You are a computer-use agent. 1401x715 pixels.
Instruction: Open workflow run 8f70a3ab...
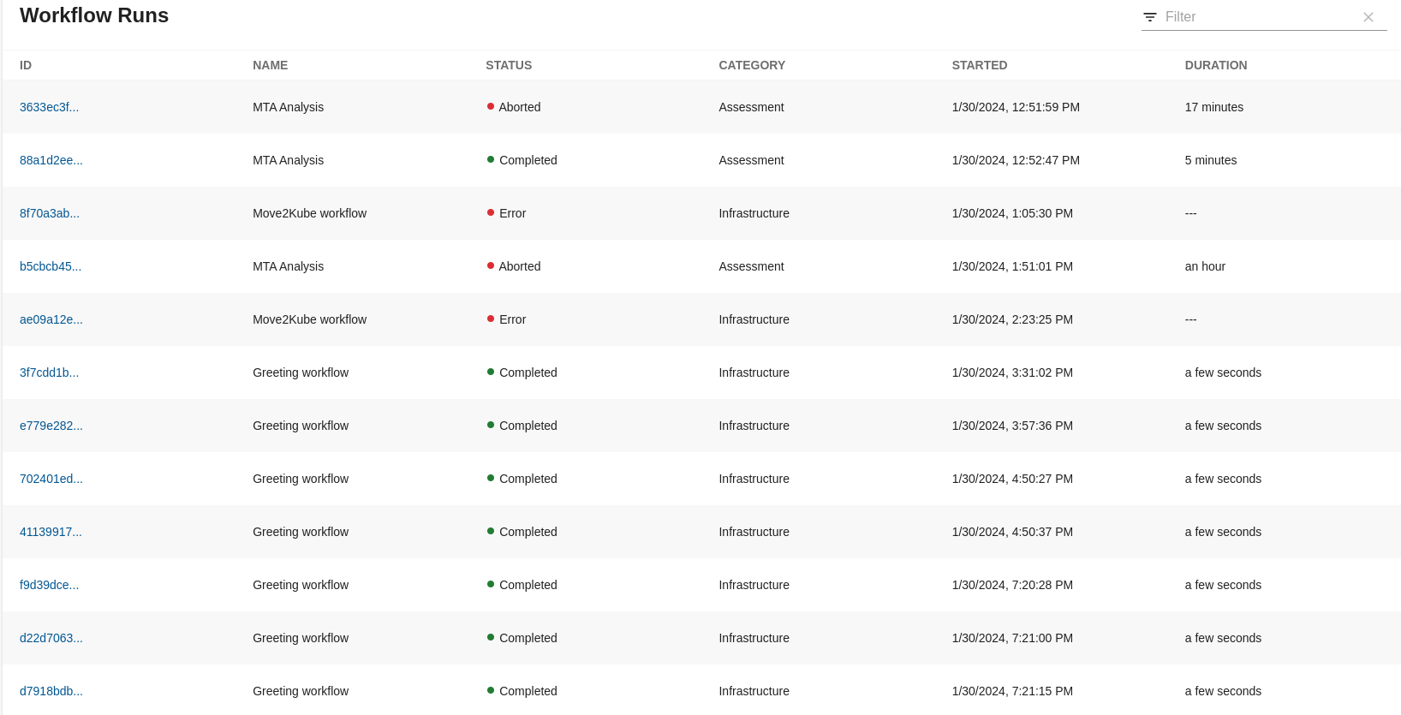pos(50,213)
